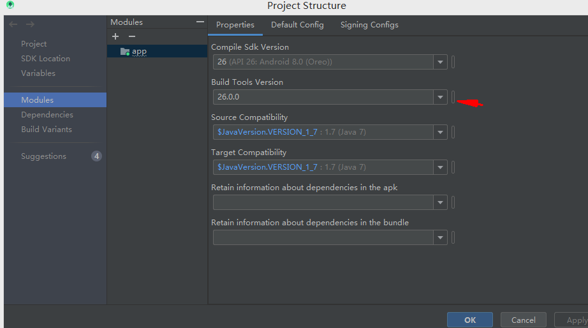Viewport: 588px width, 328px height.
Task: Expand Compile Sdk Version dropdown arrow
Action: (440, 62)
